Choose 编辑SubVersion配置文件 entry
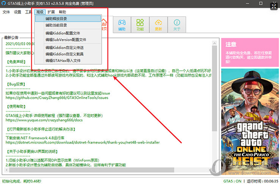This screenshot has width=280, height=184. (68, 39)
